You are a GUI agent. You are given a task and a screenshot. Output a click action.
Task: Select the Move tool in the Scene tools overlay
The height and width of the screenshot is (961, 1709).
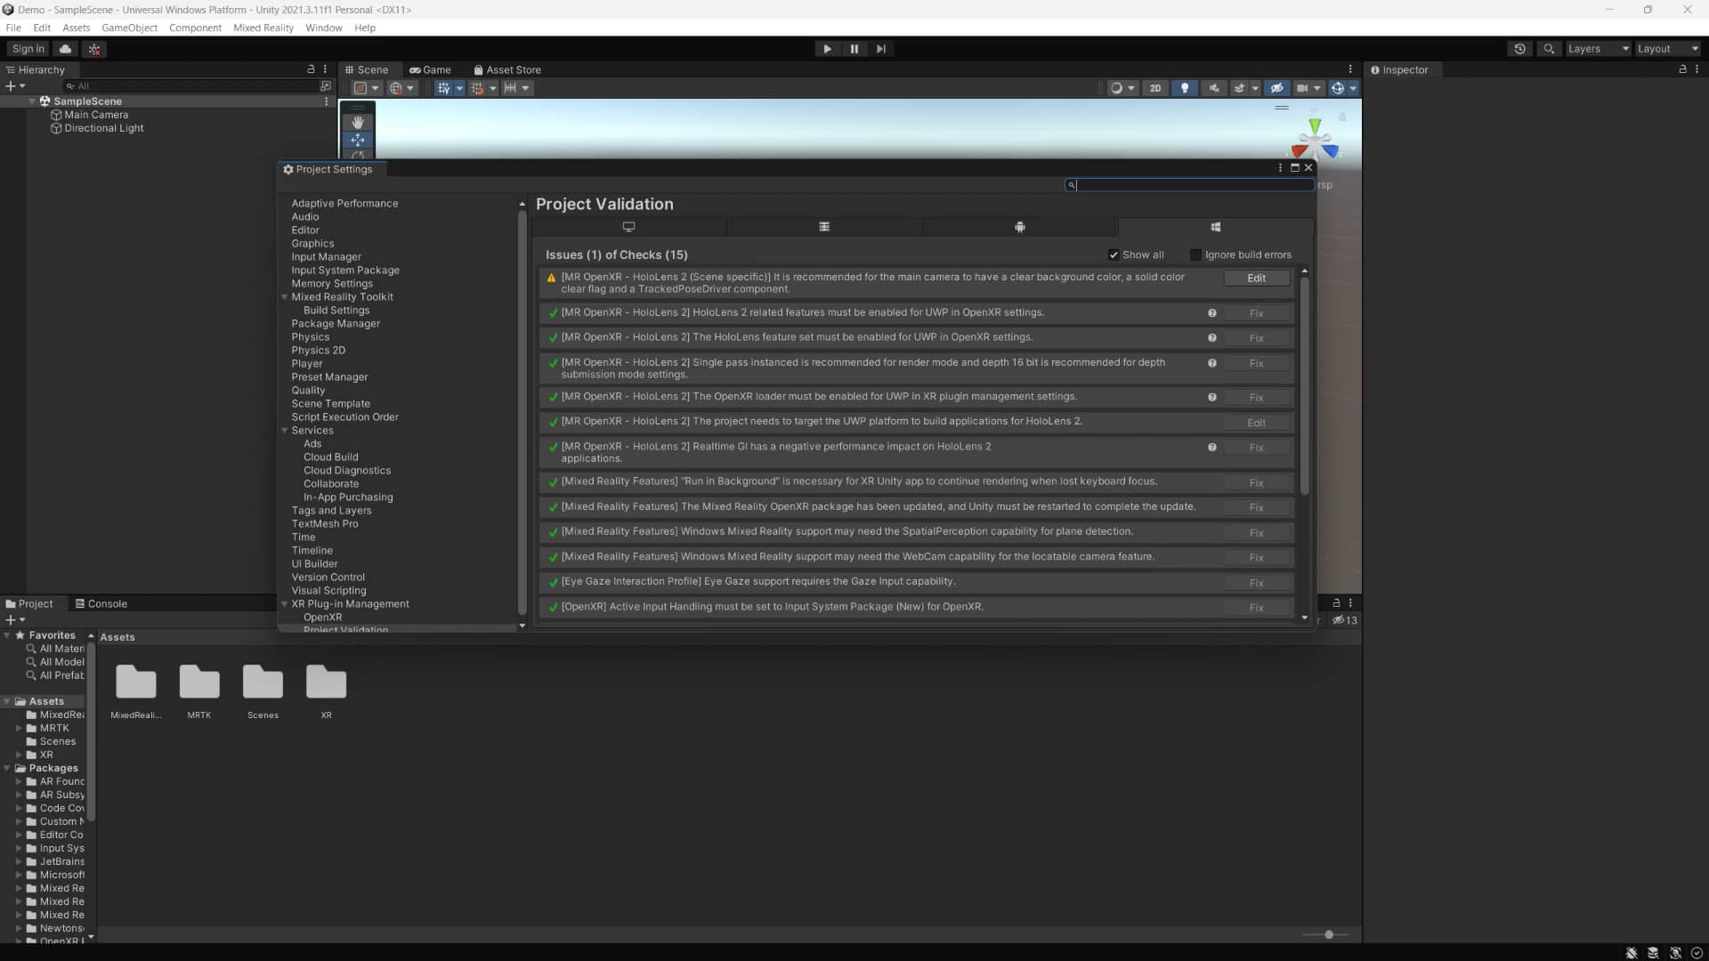tap(358, 141)
